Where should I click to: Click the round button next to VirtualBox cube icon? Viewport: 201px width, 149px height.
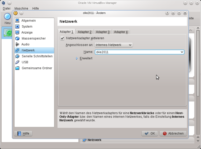9,3
